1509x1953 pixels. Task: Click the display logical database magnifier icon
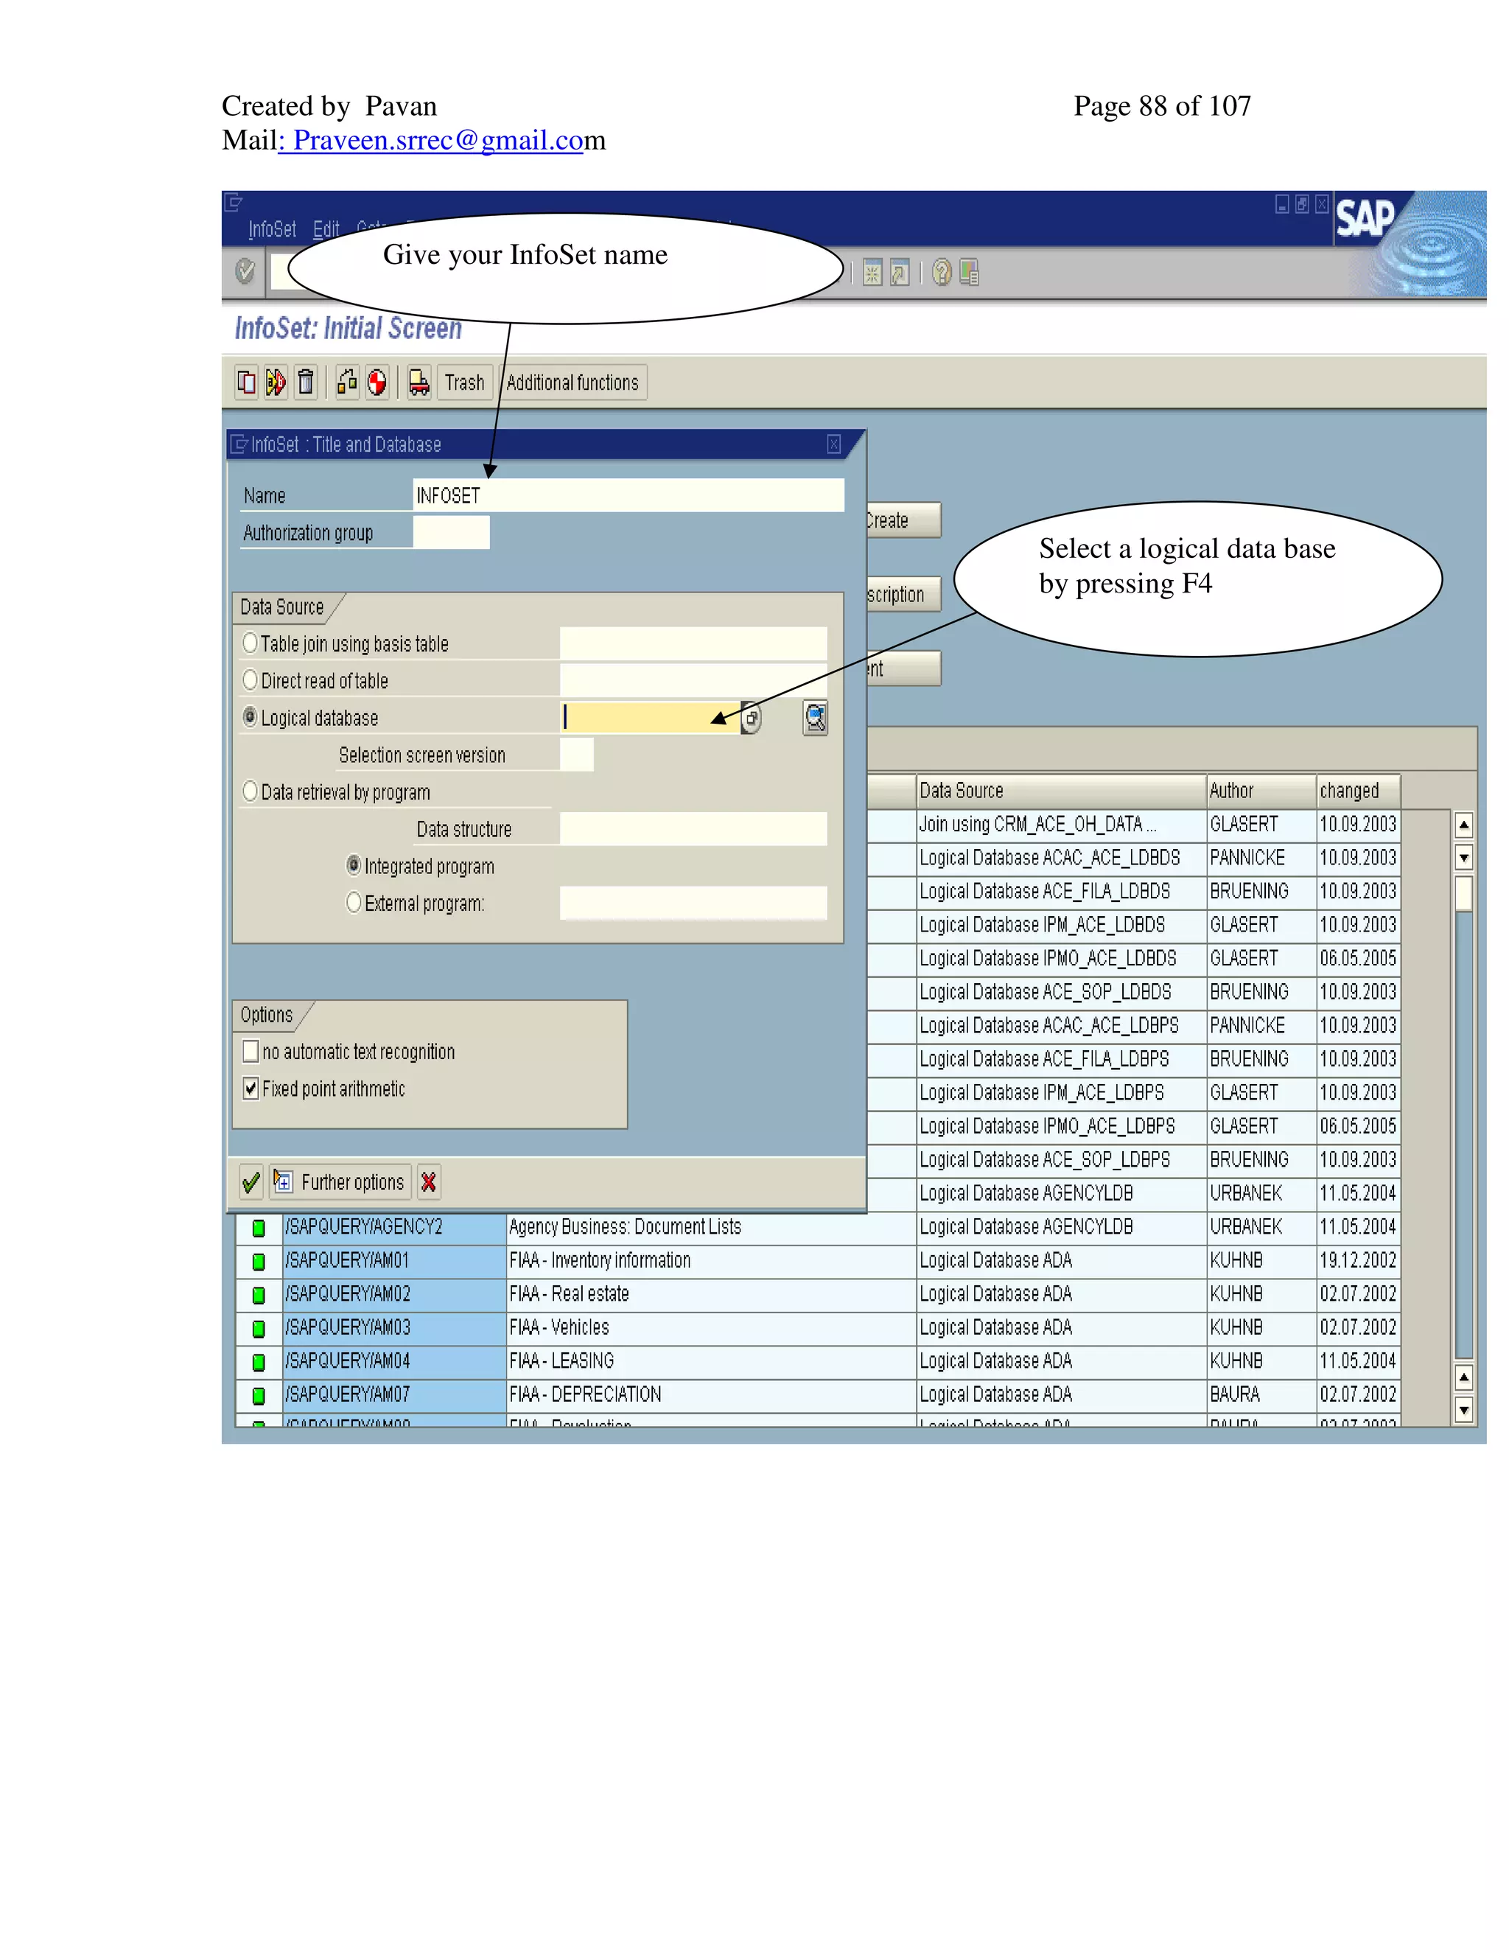point(816,718)
